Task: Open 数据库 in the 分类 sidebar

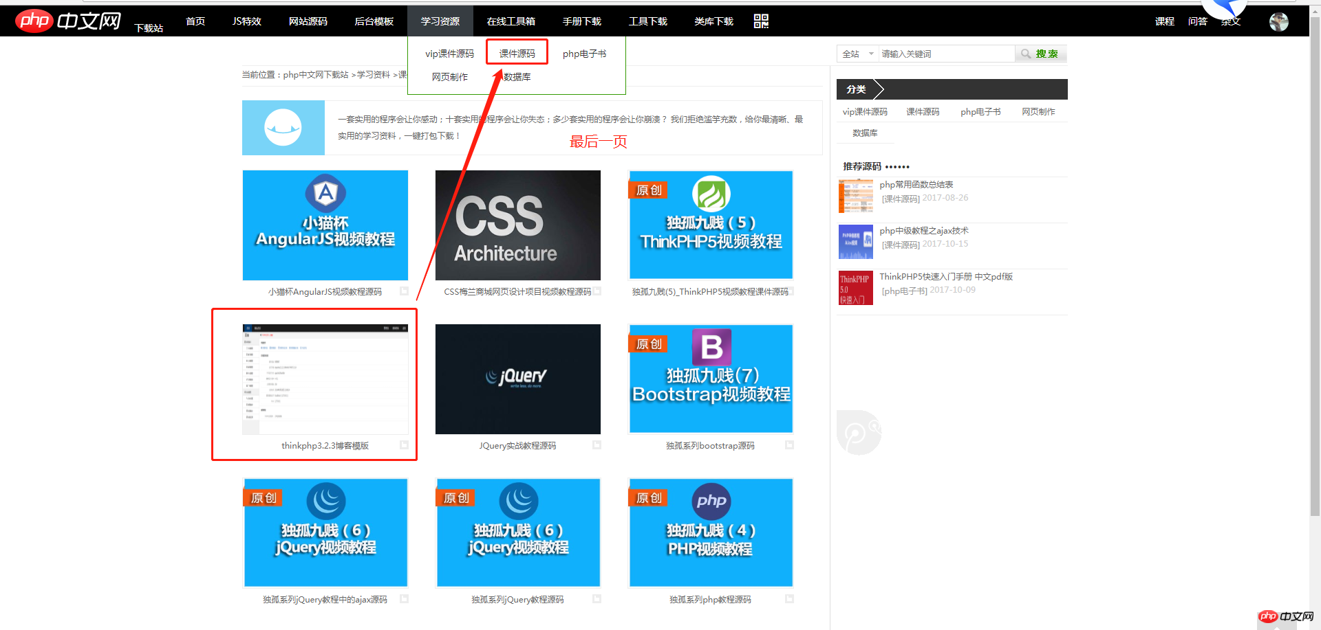Action: pyautogui.click(x=865, y=133)
